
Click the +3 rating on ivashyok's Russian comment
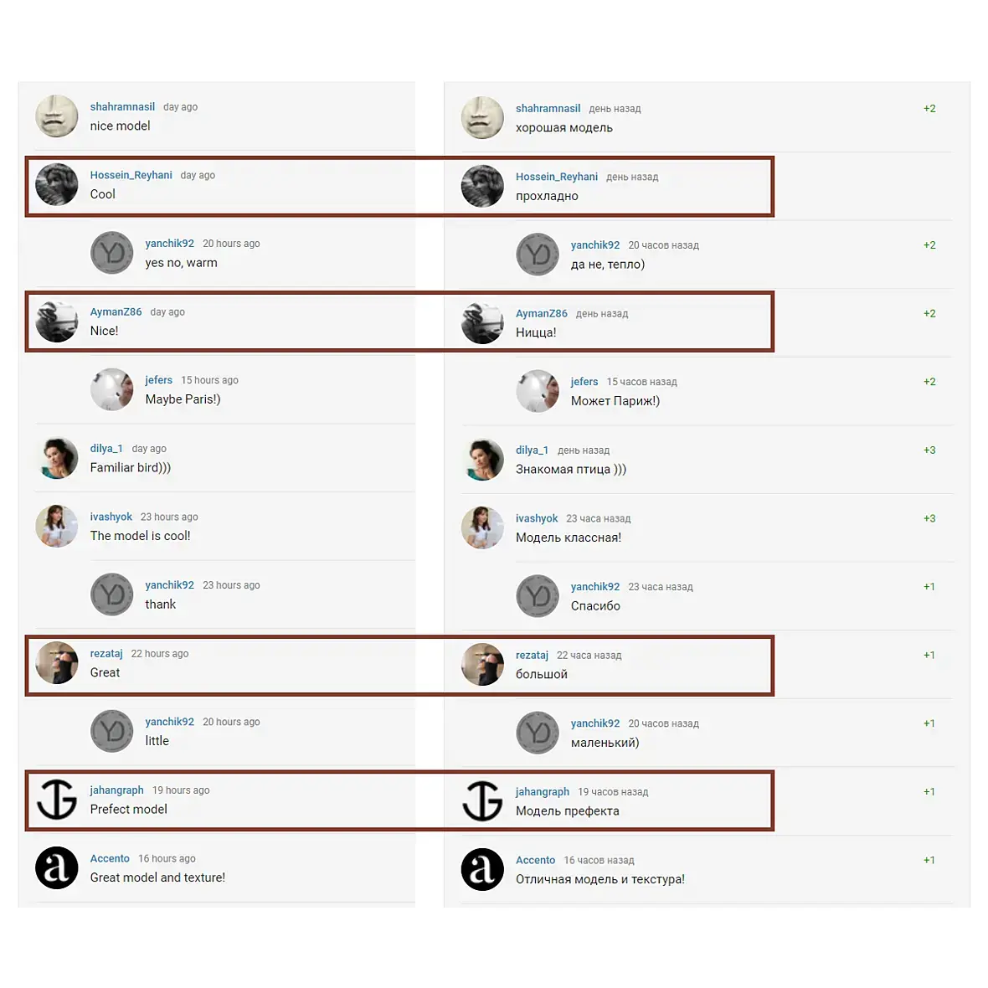(x=929, y=519)
